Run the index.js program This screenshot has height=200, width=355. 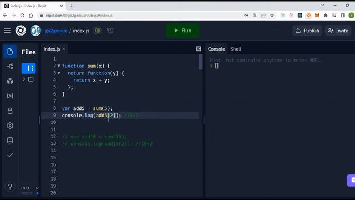(x=182, y=31)
